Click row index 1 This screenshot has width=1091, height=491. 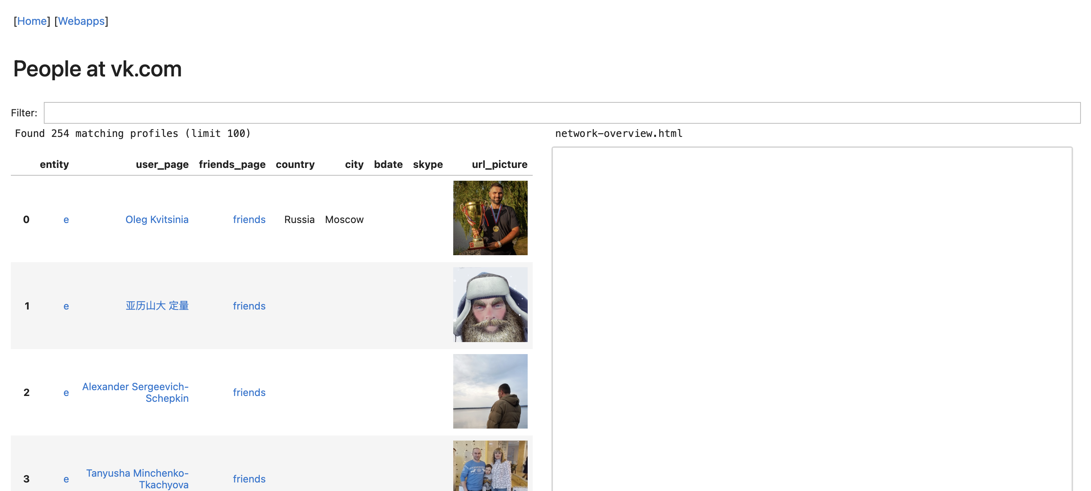(27, 306)
